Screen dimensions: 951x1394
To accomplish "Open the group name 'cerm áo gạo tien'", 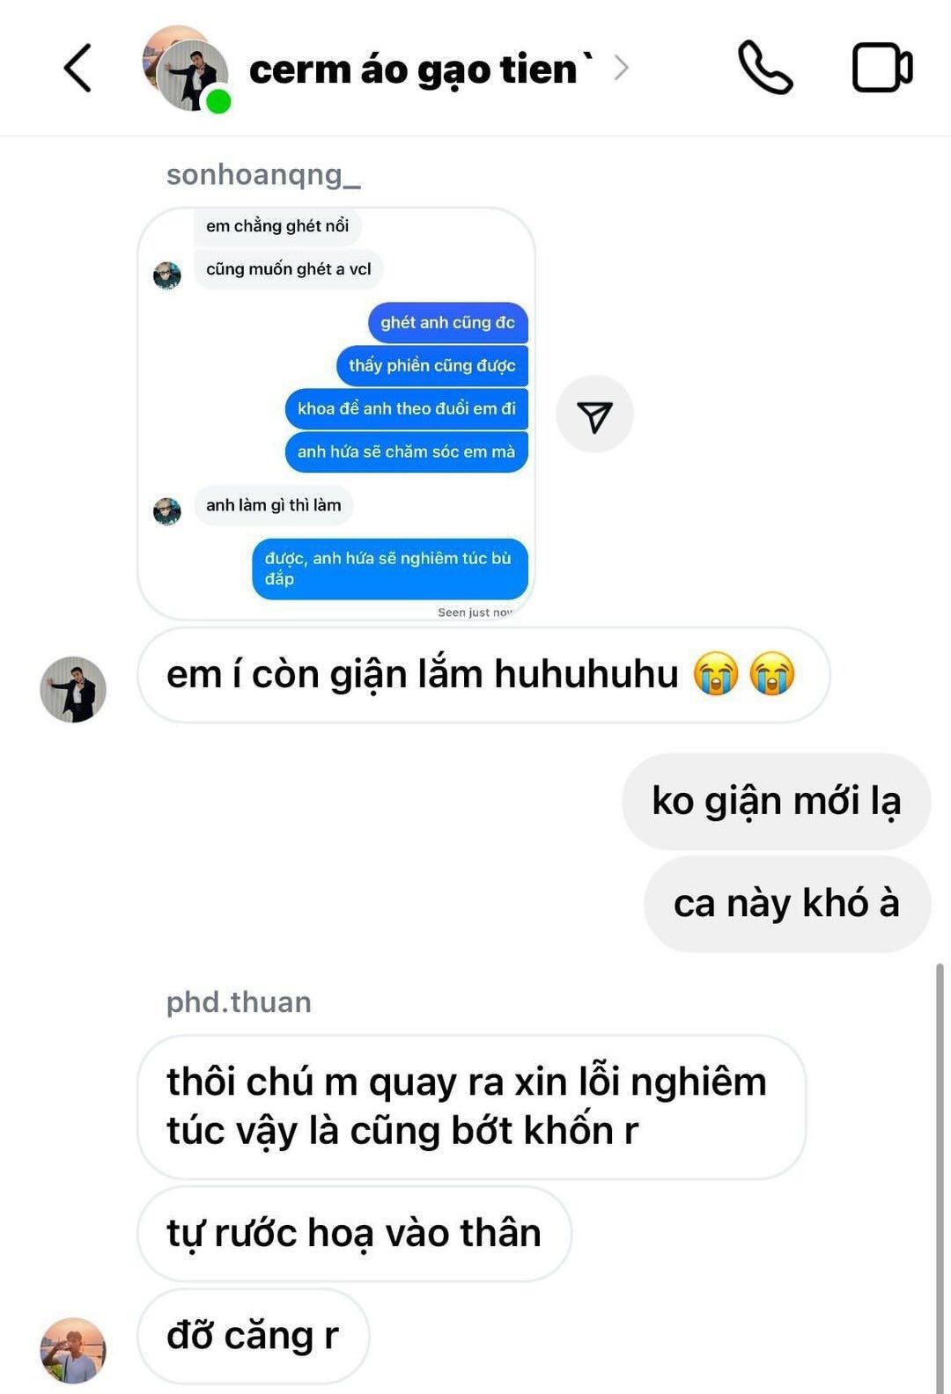I will coord(421,70).
